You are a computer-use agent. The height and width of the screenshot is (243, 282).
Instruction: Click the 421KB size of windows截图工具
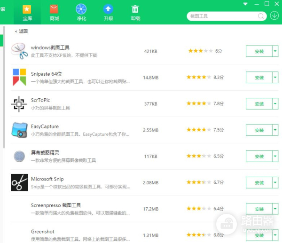[151, 51]
